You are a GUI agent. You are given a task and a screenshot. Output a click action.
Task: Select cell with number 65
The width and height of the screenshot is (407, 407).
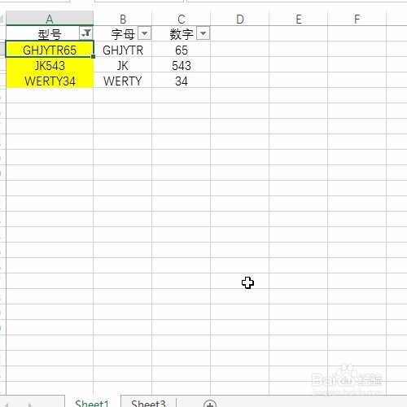pyautogui.click(x=182, y=49)
